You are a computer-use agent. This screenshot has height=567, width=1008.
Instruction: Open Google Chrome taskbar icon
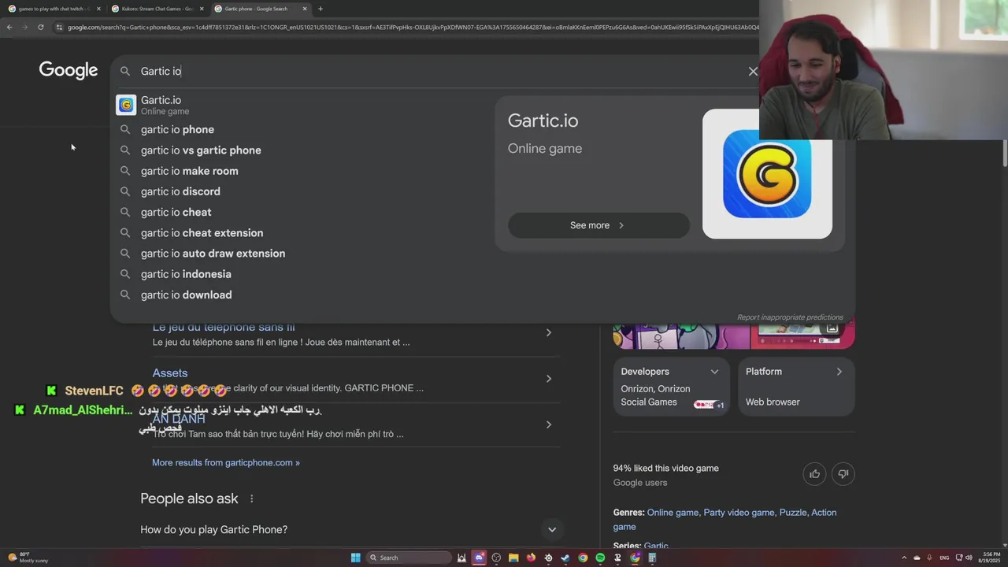point(583,558)
